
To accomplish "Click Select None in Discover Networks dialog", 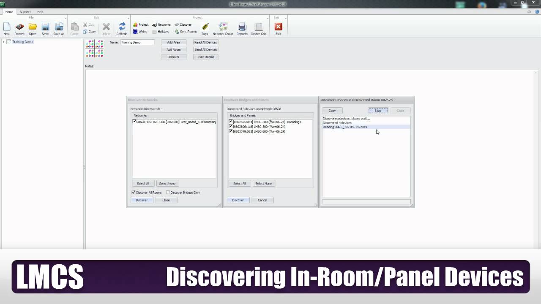I will coord(167,183).
